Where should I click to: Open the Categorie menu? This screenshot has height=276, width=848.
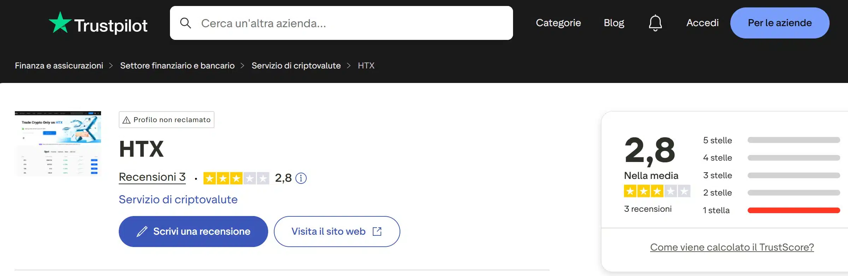pos(558,23)
